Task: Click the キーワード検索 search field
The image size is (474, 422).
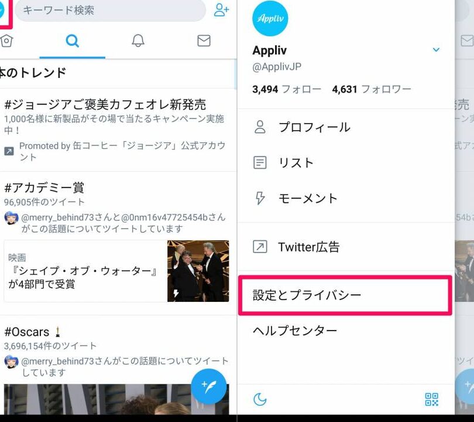Action: [x=111, y=11]
